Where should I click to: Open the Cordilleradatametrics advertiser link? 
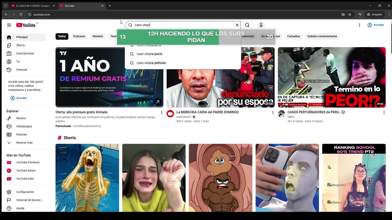87,126
